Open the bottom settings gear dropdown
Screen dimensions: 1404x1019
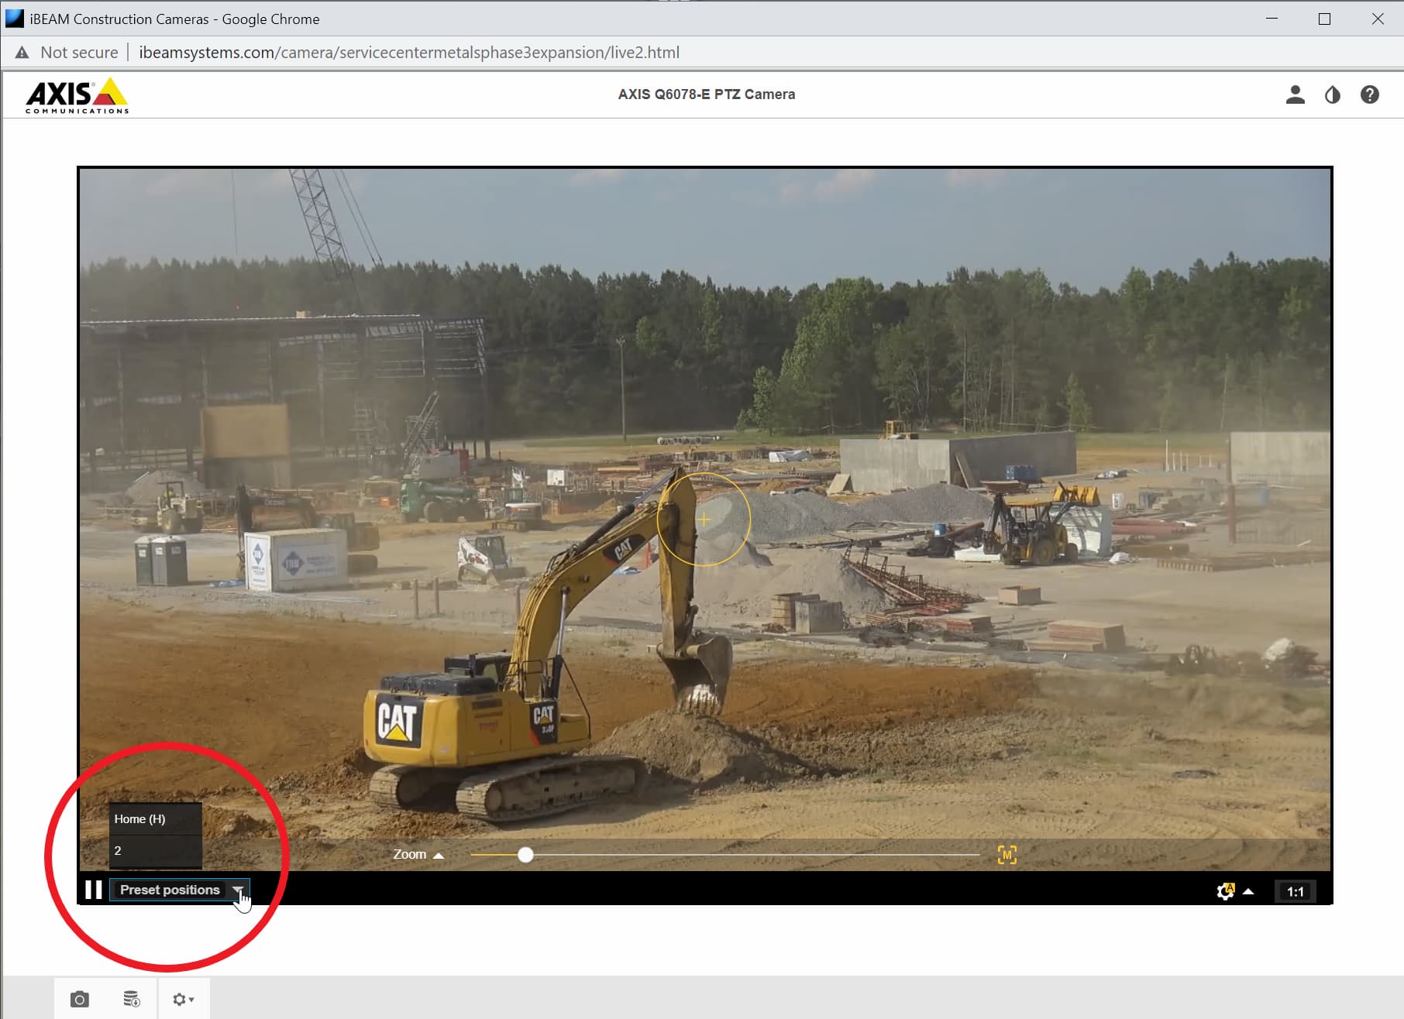[183, 999]
